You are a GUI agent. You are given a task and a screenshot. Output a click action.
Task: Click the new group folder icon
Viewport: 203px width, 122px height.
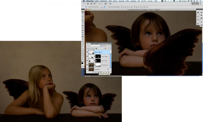pyautogui.click(x=104, y=72)
